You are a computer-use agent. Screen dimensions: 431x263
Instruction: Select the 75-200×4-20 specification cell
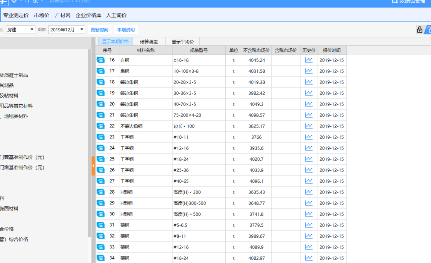199,115
